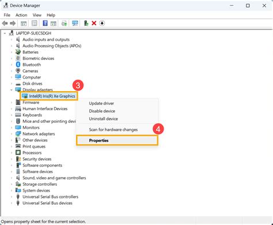Click the Storage controllers icon
Viewport: 273px width, 225px height.
tap(18, 184)
